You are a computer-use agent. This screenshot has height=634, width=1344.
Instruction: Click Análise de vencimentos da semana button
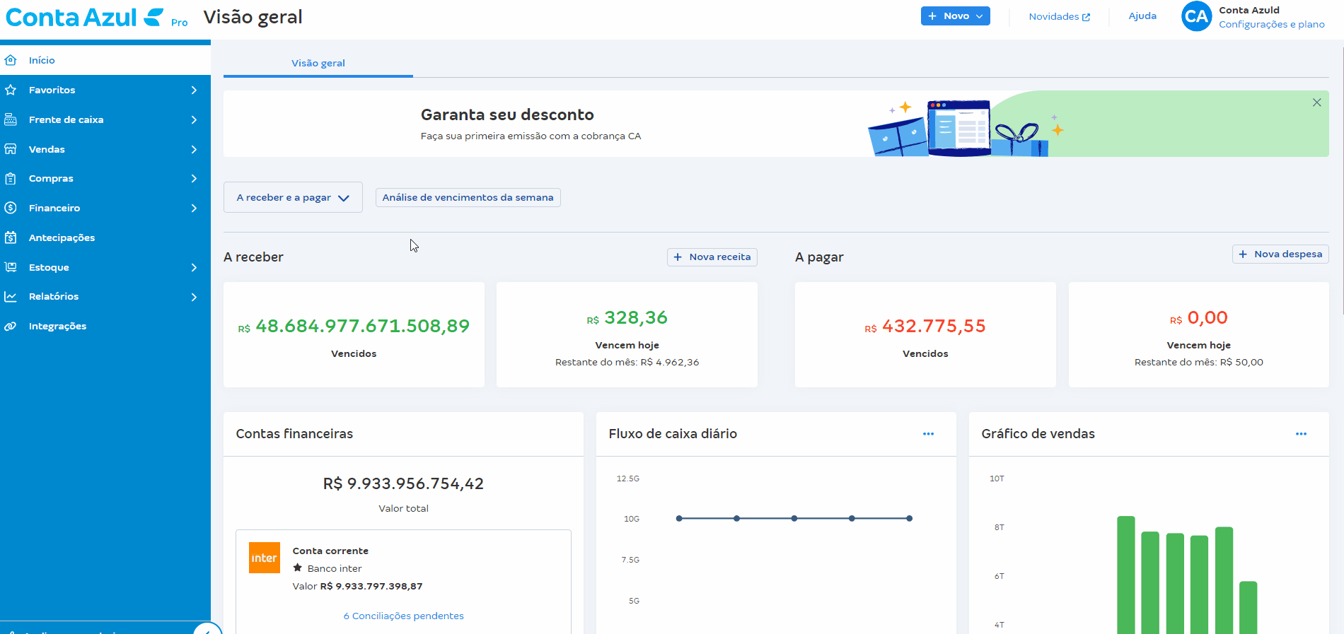point(468,197)
